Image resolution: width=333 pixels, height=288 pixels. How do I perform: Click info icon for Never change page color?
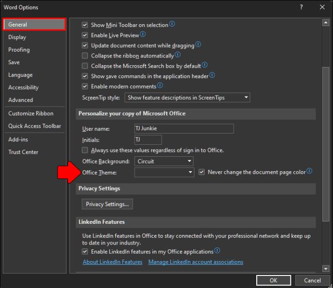[x=309, y=171]
